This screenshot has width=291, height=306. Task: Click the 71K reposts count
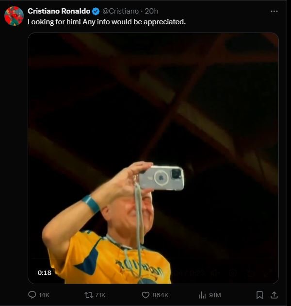[x=101, y=295]
